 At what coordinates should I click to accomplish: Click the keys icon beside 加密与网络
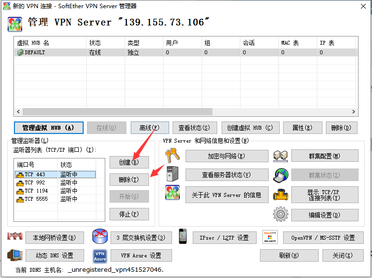[x=173, y=156]
